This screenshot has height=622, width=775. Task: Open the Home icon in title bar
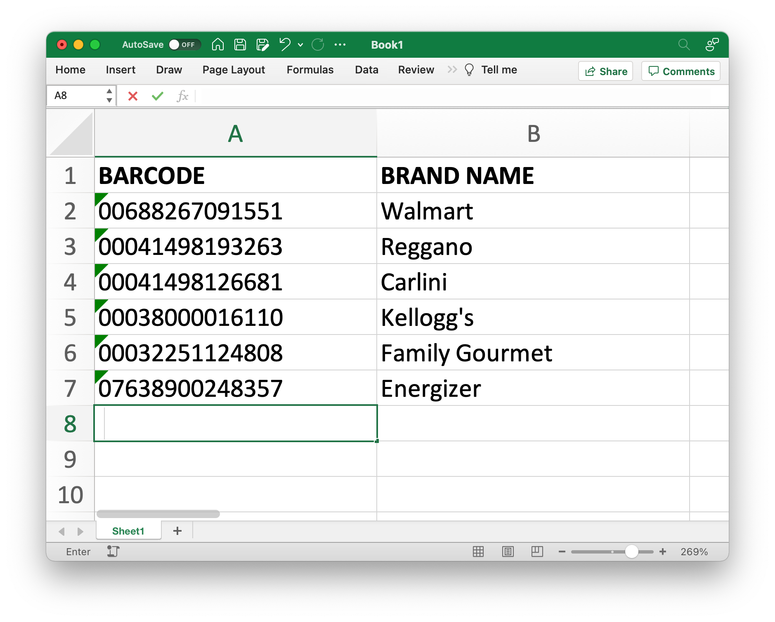click(218, 44)
